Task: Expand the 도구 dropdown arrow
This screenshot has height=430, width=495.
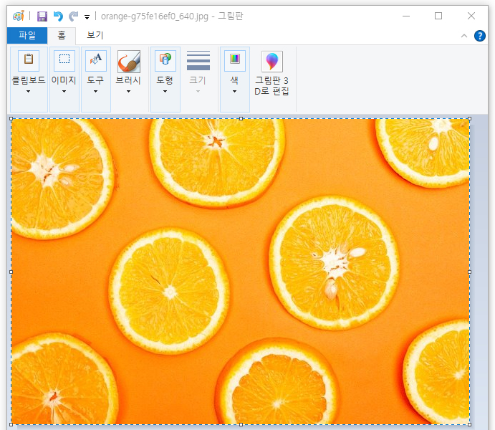Action: pyautogui.click(x=96, y=92)
